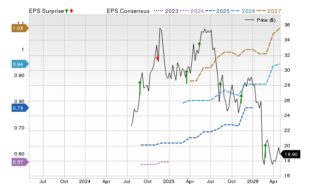The image size is (309, 184).
Task: Click the 0.57 purple value tag
Action: pyautogui.click(x=20, y=162)
